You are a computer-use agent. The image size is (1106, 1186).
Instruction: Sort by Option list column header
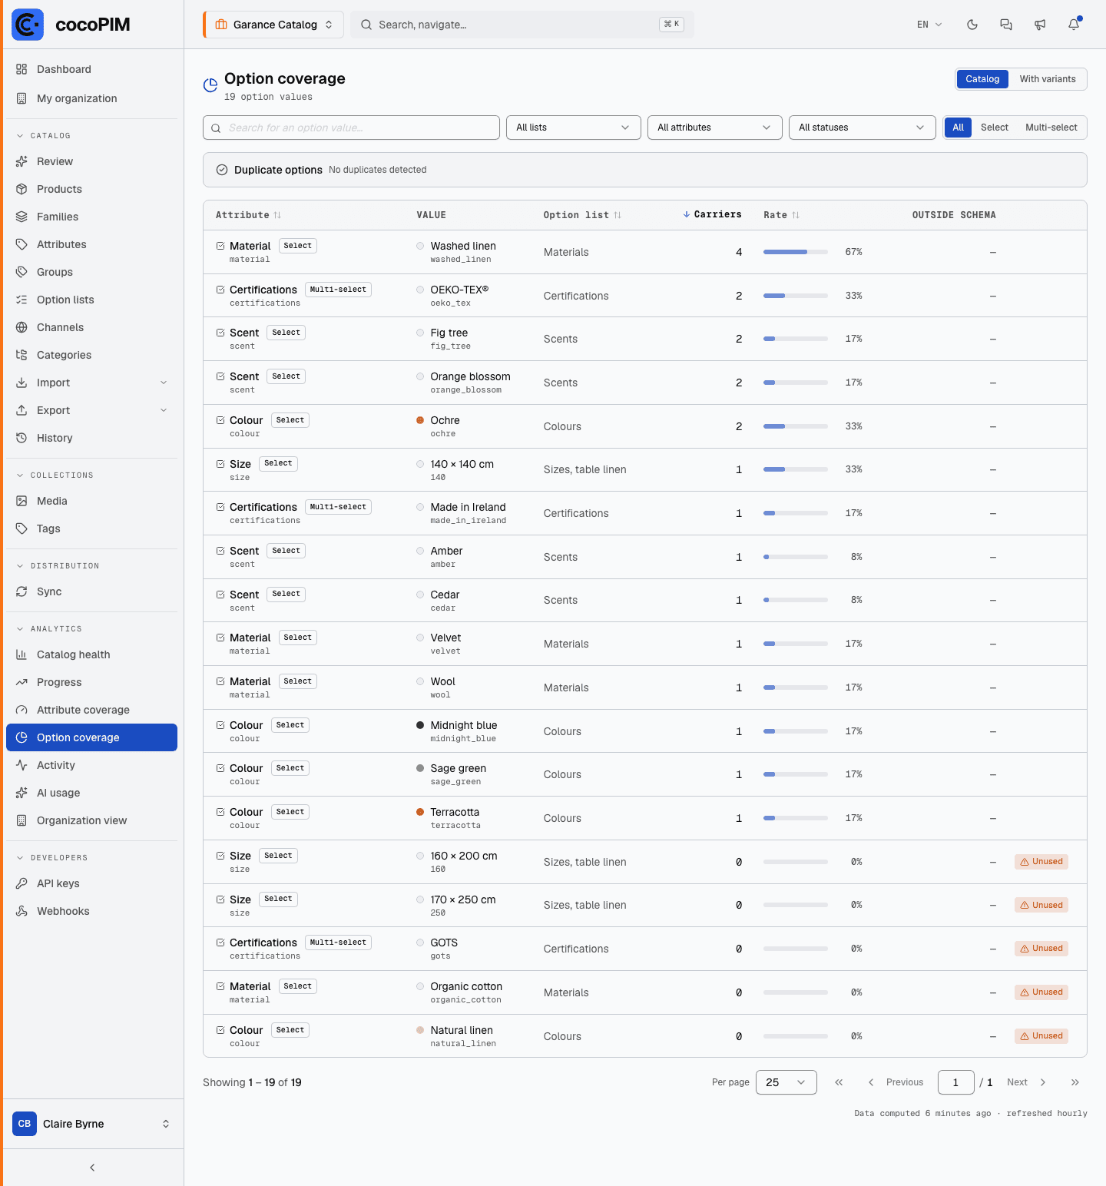(582, 215)
